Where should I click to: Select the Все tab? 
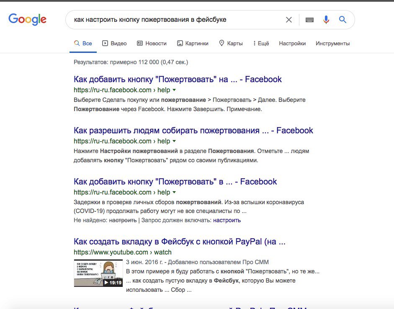tap(83, 43)
